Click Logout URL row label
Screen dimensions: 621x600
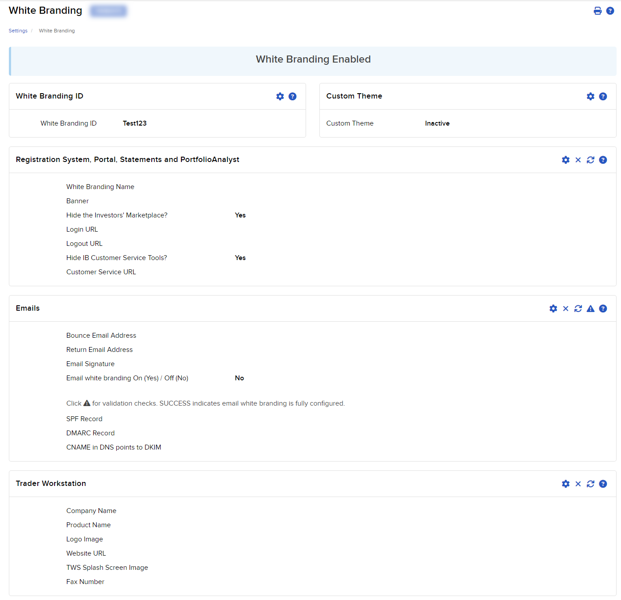point(84,244)
